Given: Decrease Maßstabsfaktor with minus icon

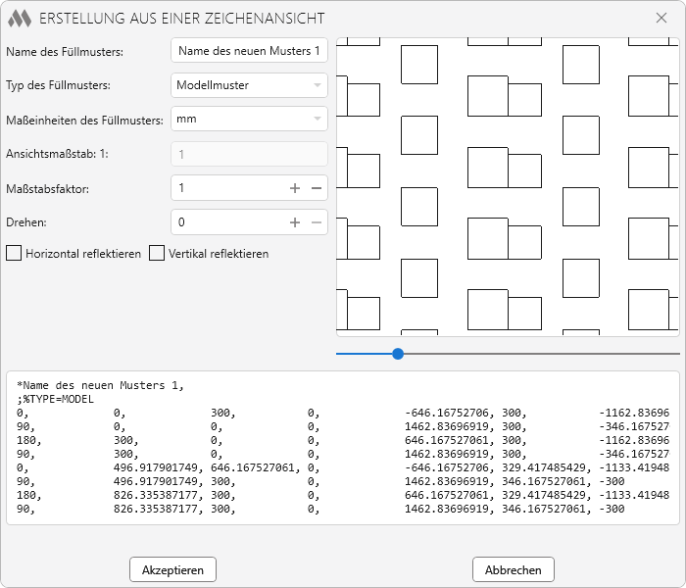Looking at the screenshot, I should pyautogui.click(x=317, y=188).
